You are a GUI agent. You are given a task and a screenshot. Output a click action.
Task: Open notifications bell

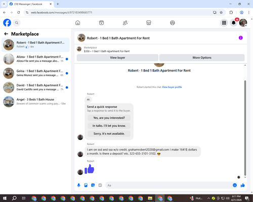pyautogui.click(x=234, y=23)
